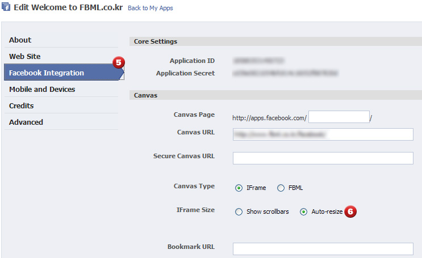Select the IFrame canvas type radio button
422x258 pixels.
coord(239,188)
